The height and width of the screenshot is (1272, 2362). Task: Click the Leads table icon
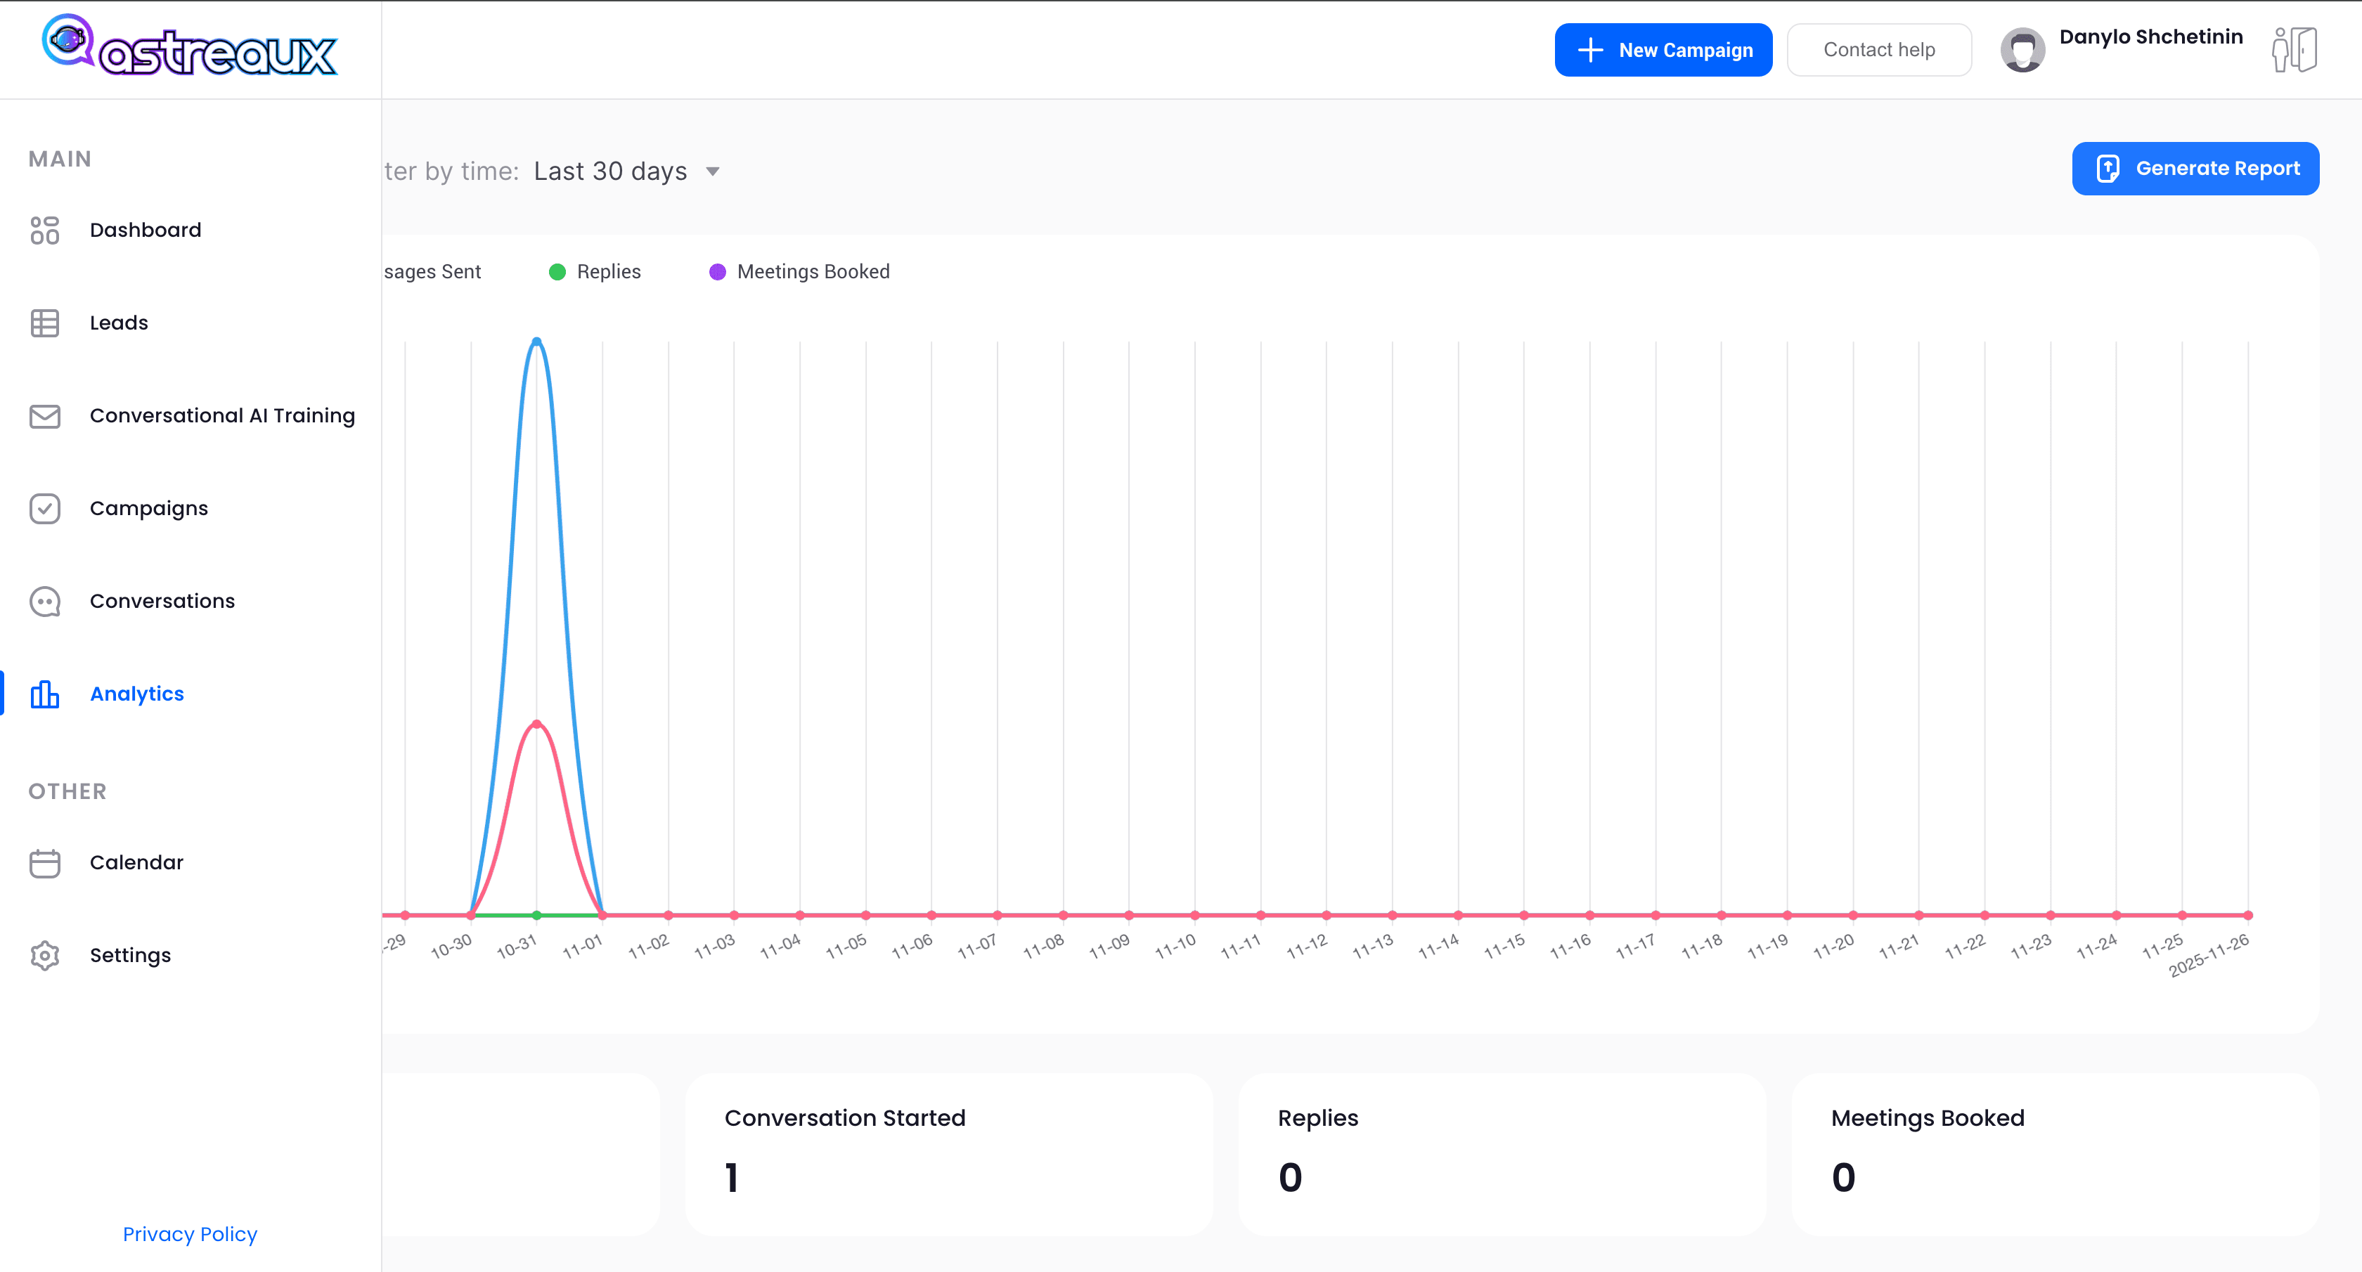[x=44, y=323]
